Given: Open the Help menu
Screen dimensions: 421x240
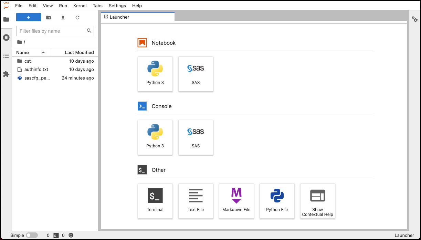Looking at the screenshot, I should [x=137, y=6].
